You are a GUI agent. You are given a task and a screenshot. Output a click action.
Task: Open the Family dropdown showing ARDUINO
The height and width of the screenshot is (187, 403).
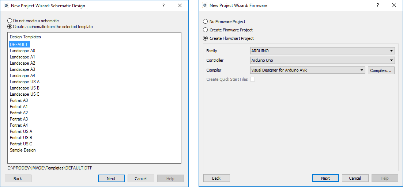[x=322, y=51]
